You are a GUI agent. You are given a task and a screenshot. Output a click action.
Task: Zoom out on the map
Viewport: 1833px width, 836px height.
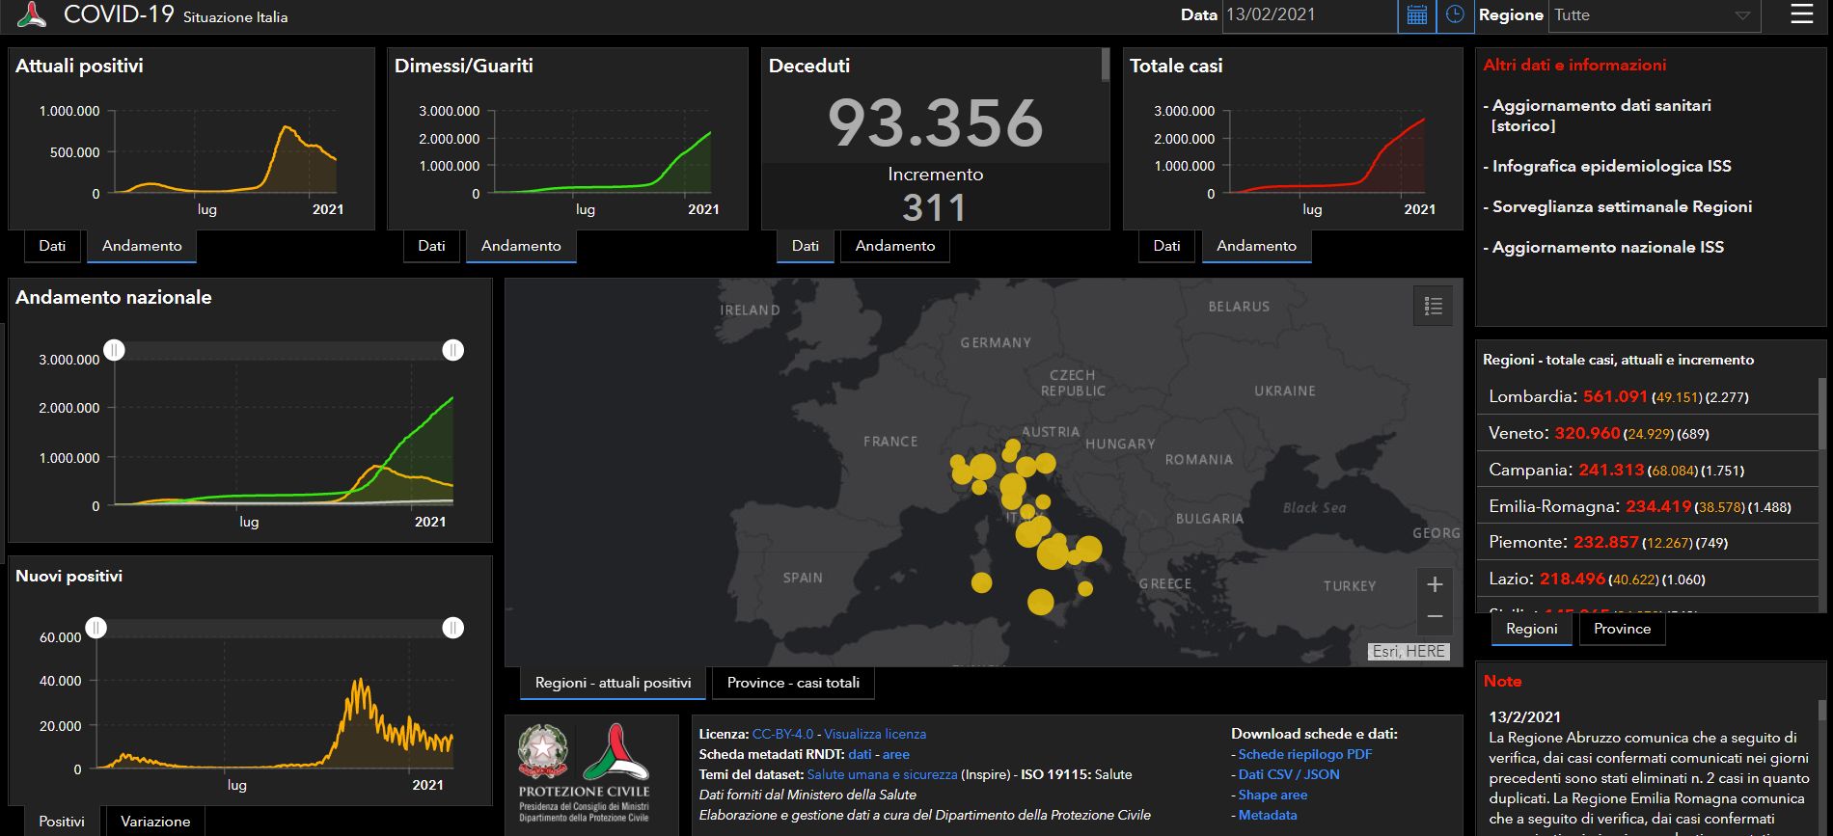(x=1435, y=616)
